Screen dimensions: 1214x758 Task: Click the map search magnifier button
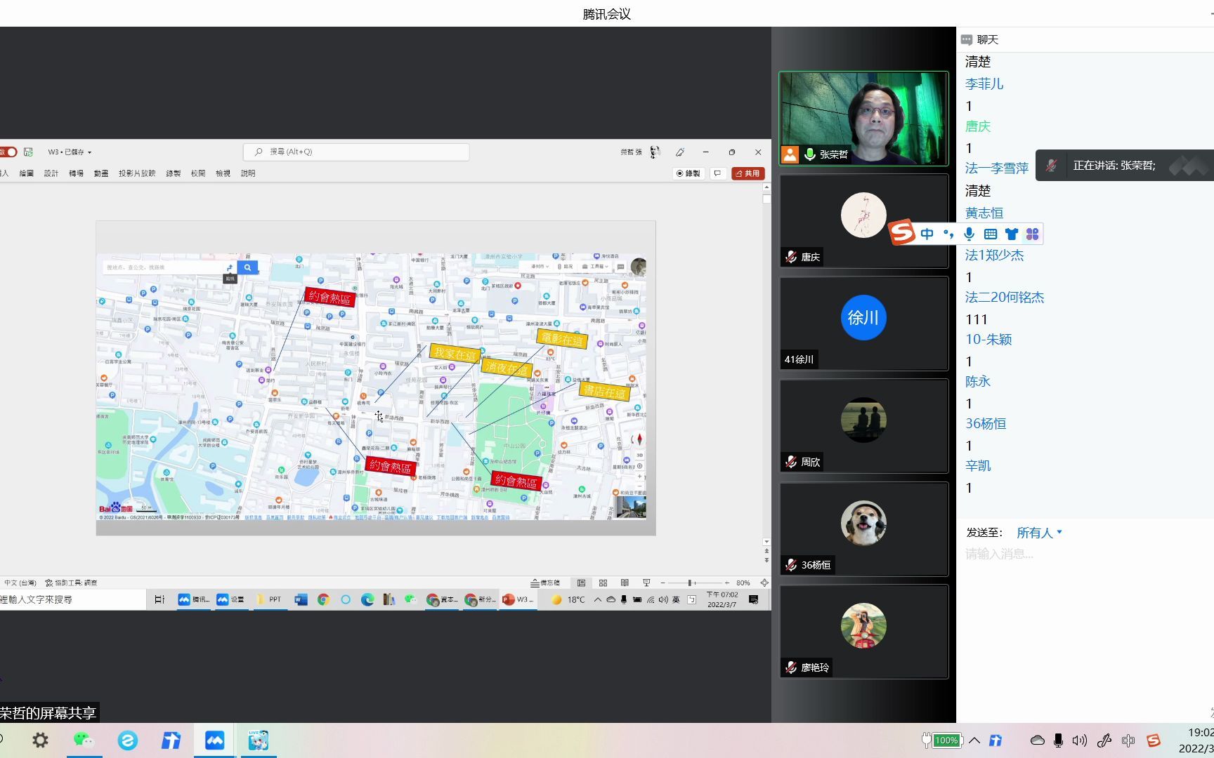[x=247, y=267]
